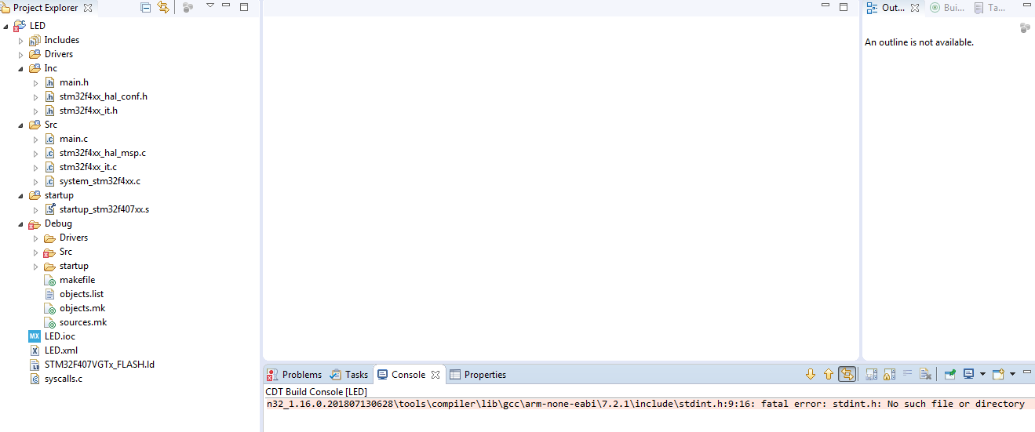
Task: Expand main.c file node
Action: point(36,139)
